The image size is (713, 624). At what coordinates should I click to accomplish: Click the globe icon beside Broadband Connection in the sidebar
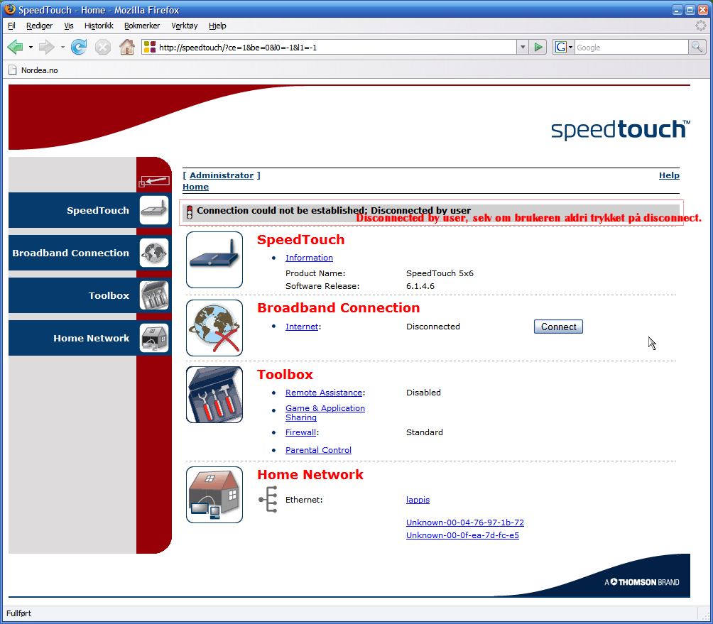point(154,253)
